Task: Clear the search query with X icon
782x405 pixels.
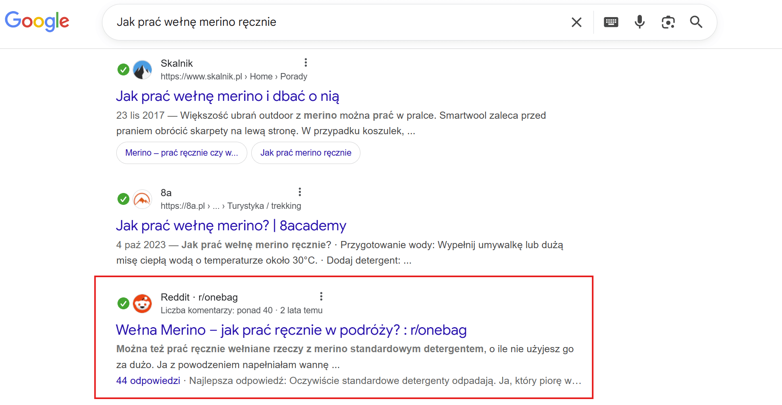Action: point(576,22)
